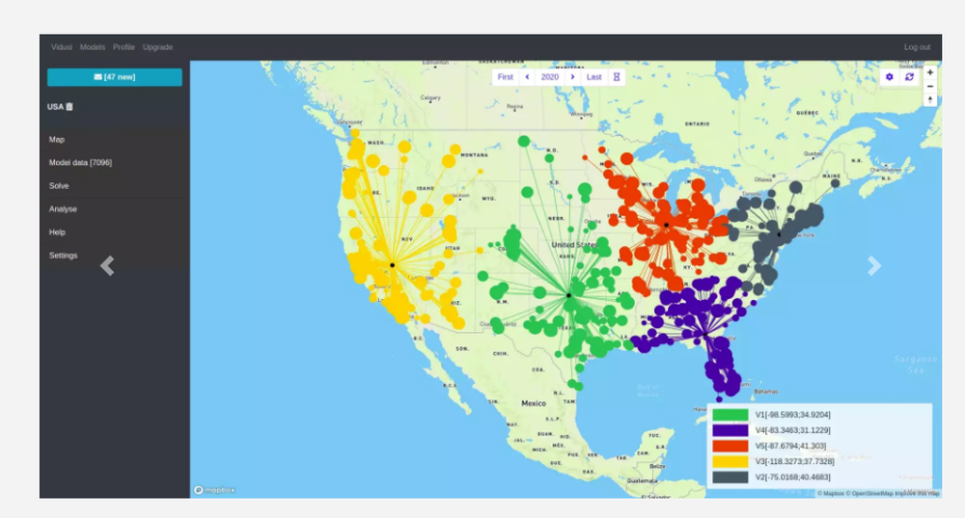This screenshot has height=518, width=965.
Task: Click the Vidusi brand link
Action: coord(62,46)
